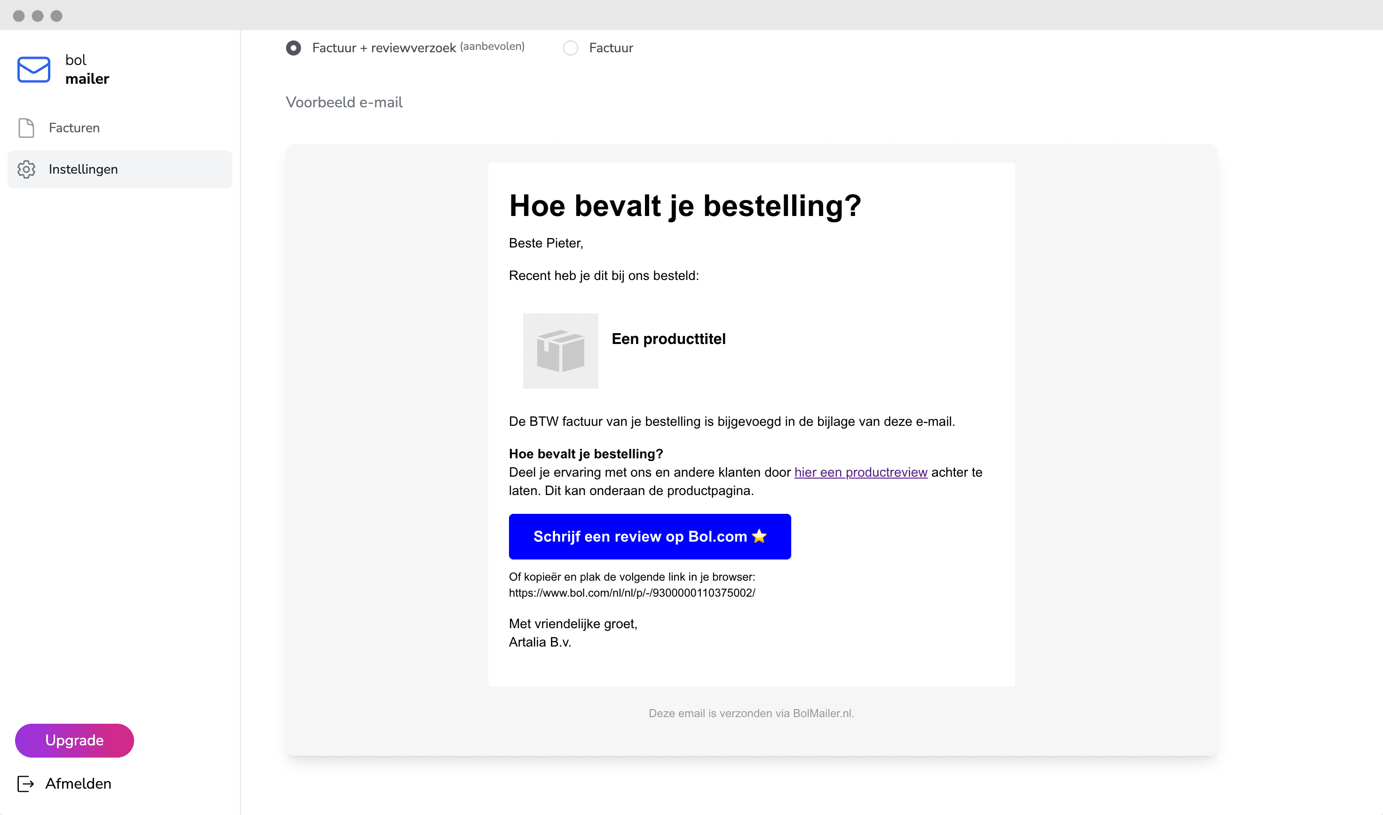Click the 'verzonden via BolMailer.nl' footer text

pos(750,713)
